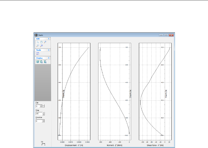Decrease the Pile number with spinner down
The image size is (208, 148).
[43, 107]
